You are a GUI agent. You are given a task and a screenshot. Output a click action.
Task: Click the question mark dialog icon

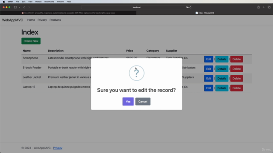pos(136,73)
